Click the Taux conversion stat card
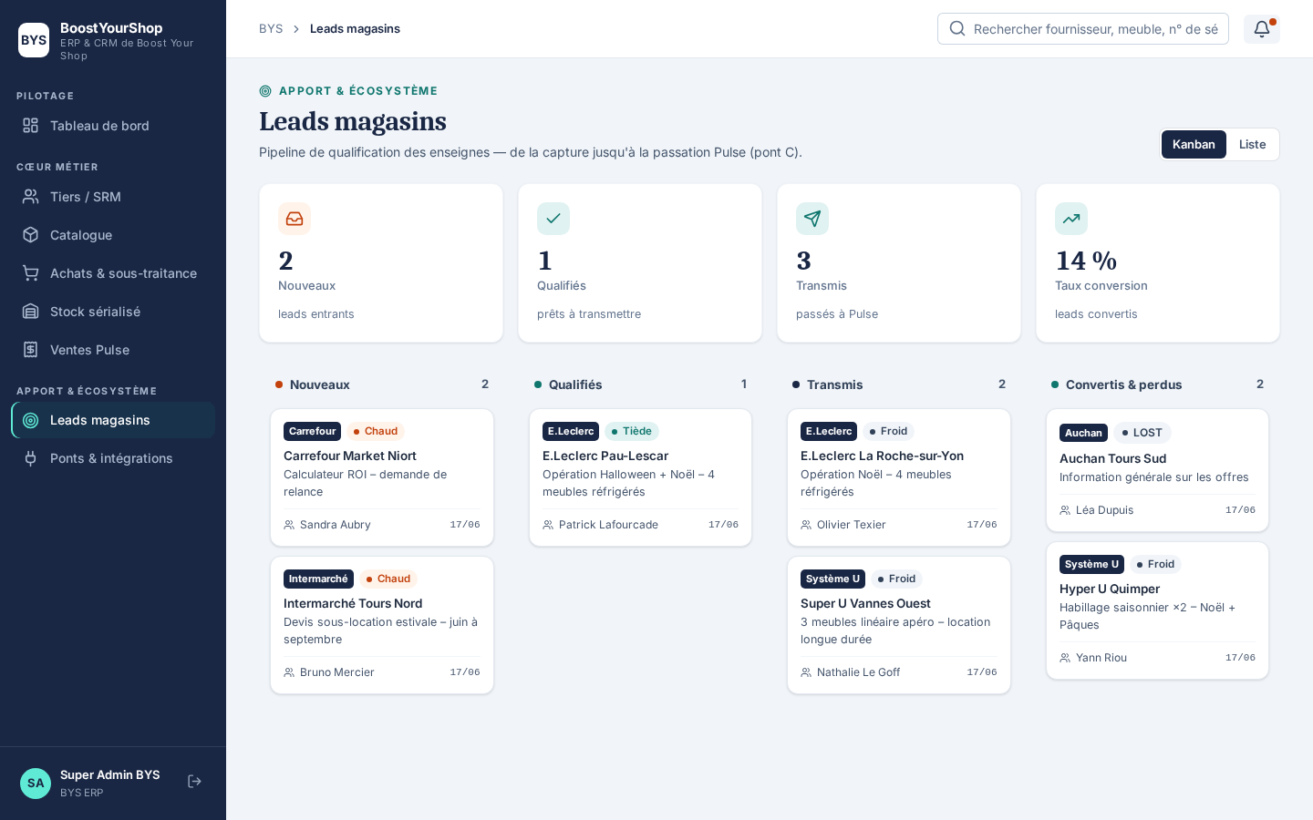This screenshot has height=820, width=1313. (x=1158, y=263)
